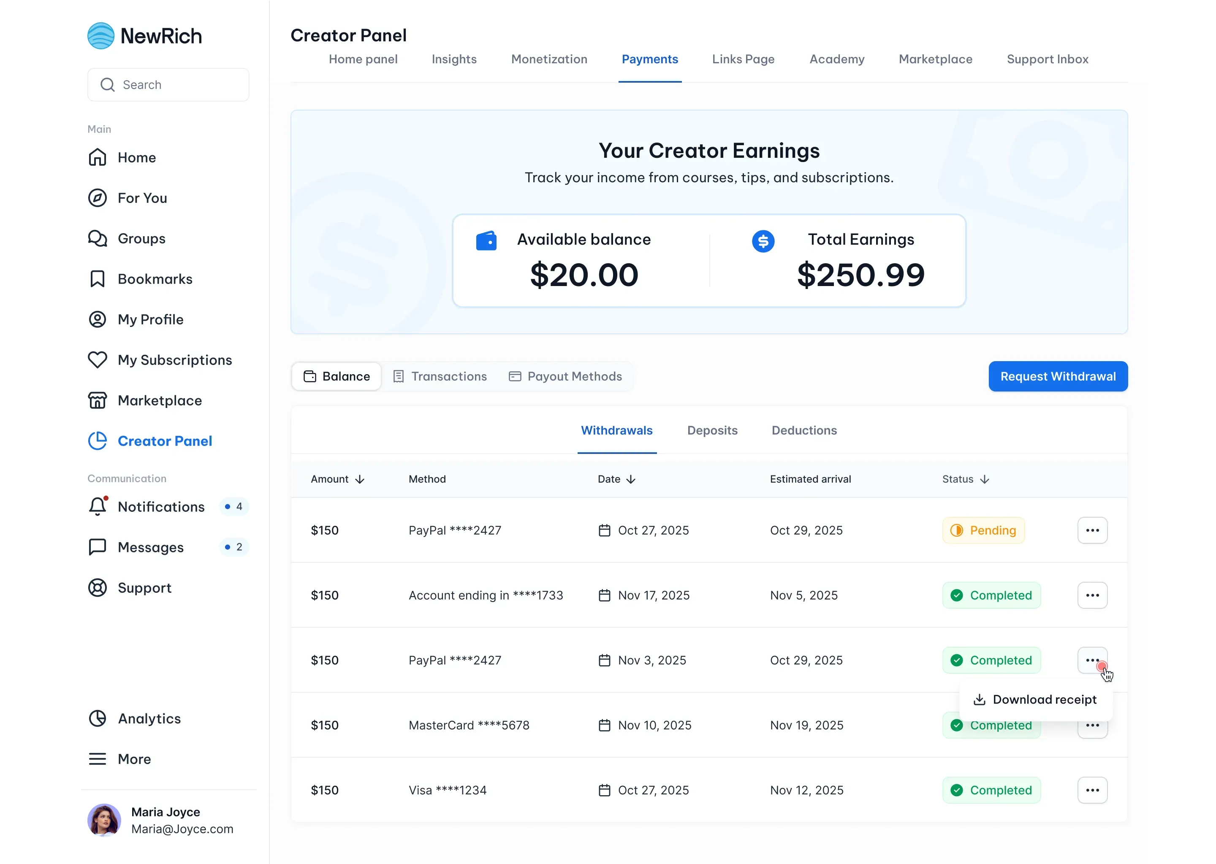Click Maria Joyce's avatar photo
1216x864 pixels.
[x=104, y=820]
